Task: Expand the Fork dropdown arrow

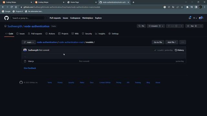Action: point(181,26)
